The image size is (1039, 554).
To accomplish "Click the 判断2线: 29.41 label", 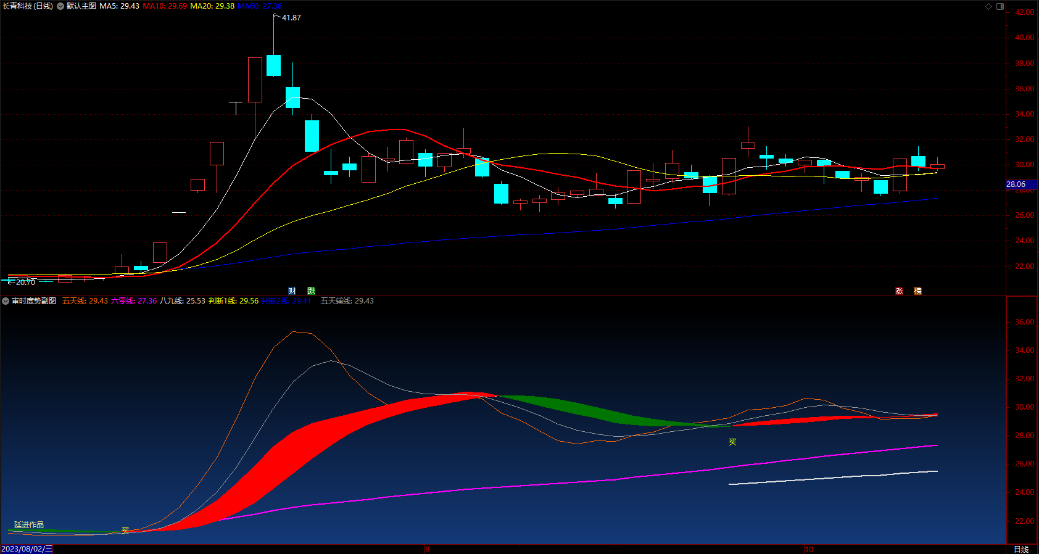I will pos(286,301).
